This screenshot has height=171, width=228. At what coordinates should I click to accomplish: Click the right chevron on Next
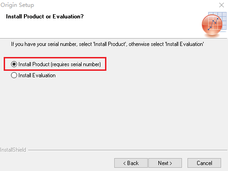tap(171, 163)
